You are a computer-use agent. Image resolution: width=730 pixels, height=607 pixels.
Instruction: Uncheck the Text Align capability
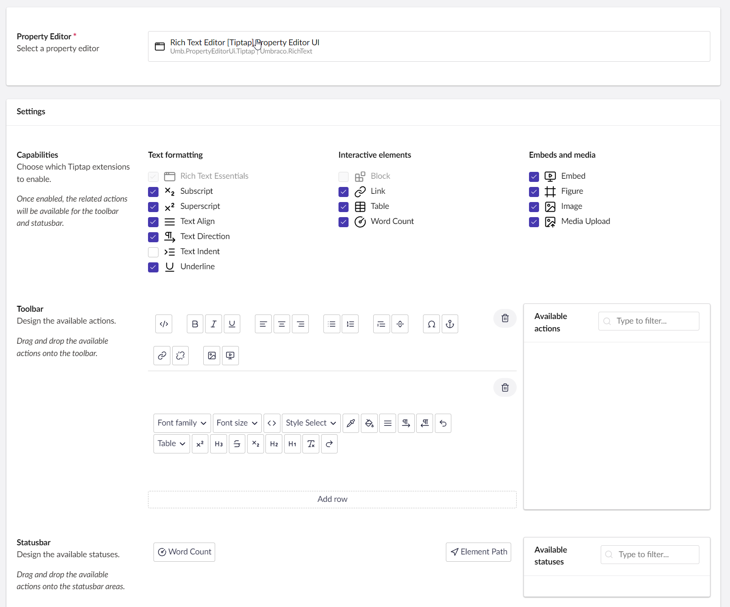point(153,222)
